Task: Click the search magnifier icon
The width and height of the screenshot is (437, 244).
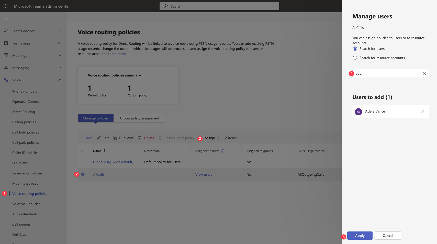Action: coord(166,6)
